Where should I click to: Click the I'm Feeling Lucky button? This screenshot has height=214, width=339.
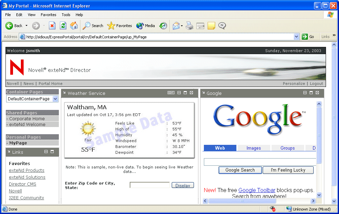(x=288, y=170)
